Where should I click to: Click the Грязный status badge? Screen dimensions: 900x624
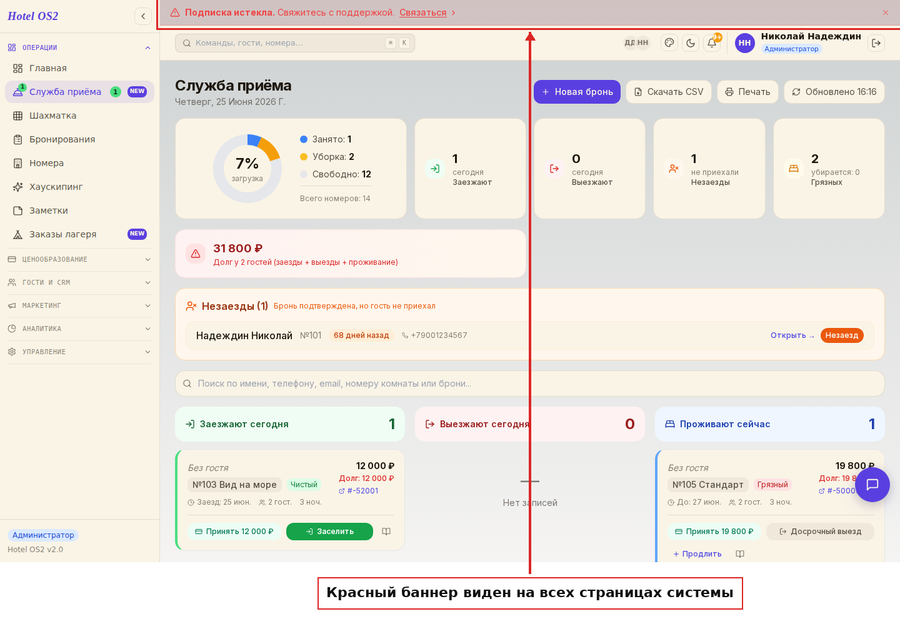pos(772,485)
